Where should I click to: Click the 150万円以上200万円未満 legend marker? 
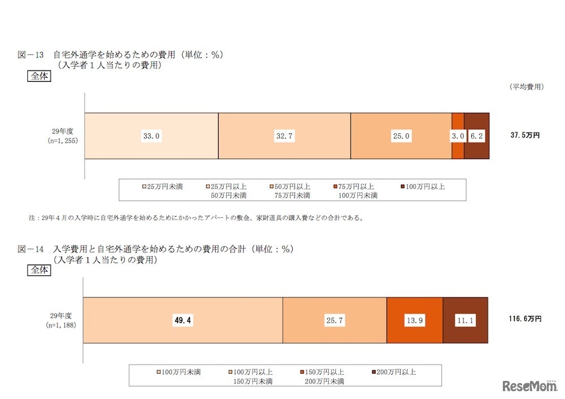(x=303, y=372)
